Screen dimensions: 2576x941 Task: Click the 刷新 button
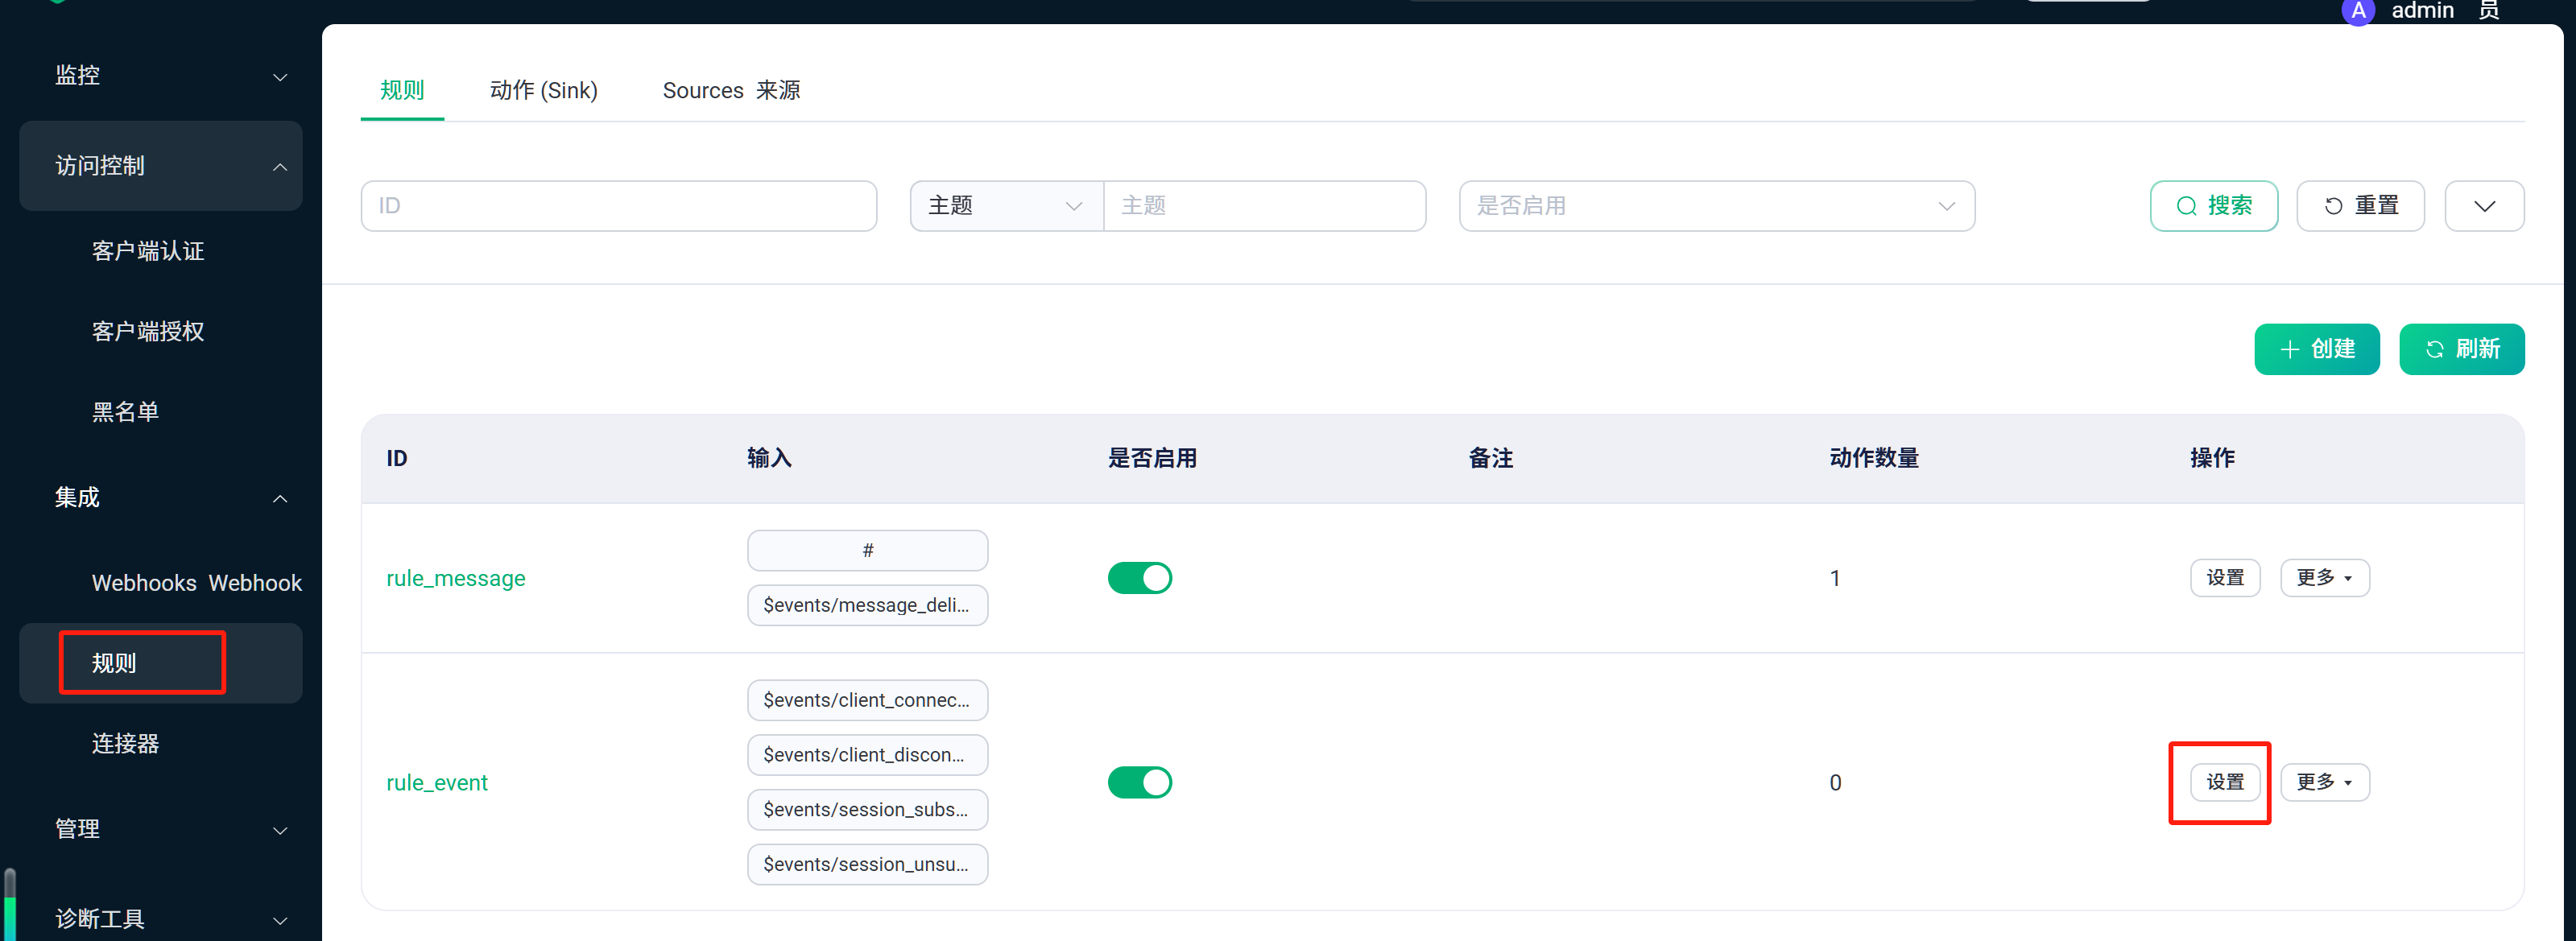[x=2461, y=349]
